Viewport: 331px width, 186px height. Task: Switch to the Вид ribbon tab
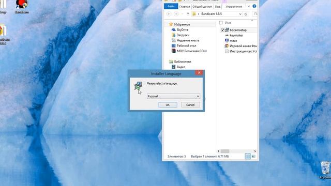click(x=217, y=7)
